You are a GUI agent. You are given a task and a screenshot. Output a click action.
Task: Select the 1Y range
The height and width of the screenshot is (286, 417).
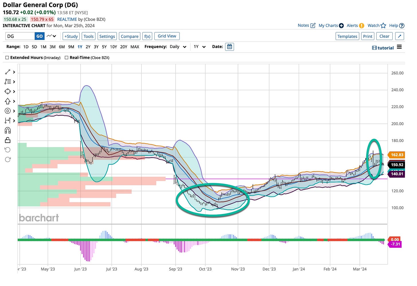point(80,47)
